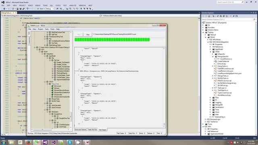
Task: Open Skype from the Windows taskbar
Action: [x=70, y=142]
